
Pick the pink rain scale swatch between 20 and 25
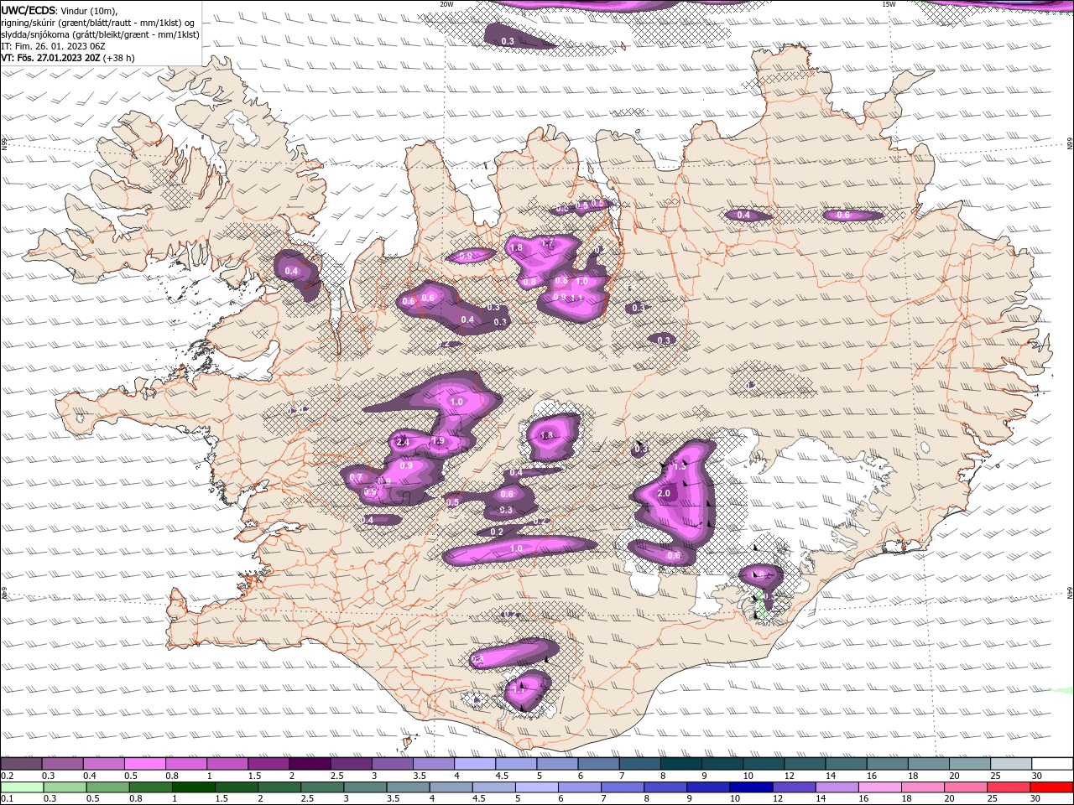(967, 787)
